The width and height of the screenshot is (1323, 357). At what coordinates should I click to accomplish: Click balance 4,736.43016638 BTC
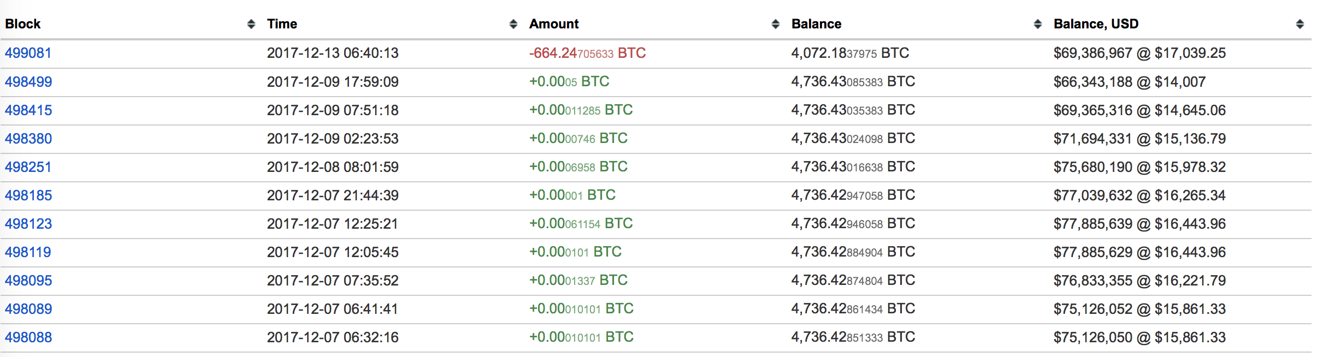coord(853,166)
